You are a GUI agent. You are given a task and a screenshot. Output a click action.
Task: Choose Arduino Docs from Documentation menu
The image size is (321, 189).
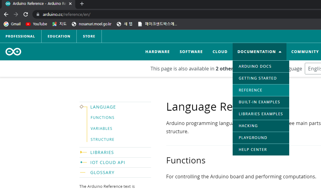pos(261,66)
